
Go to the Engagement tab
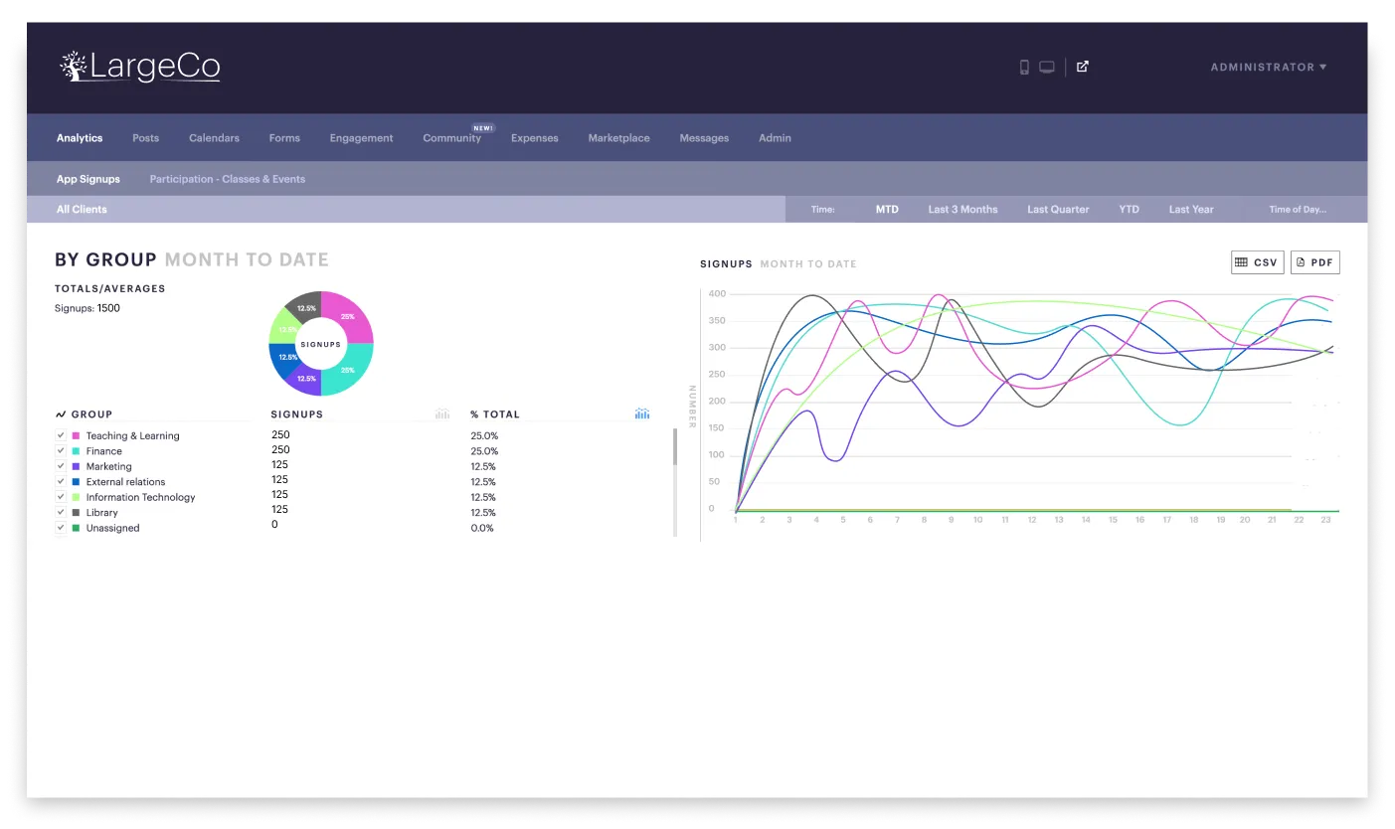tap(361, 138)
